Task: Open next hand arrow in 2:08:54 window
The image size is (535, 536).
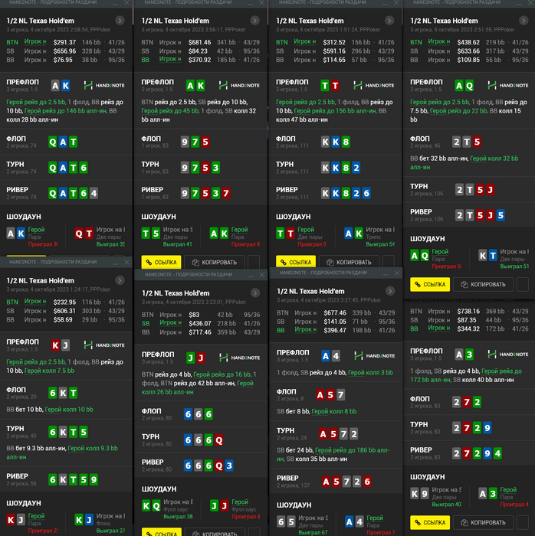Action: (x=120, y=21)
